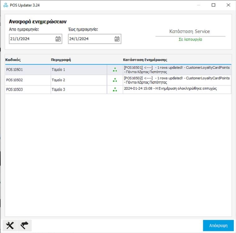
Task: Click the Έως ημερομηνία date field
Action: tap(90, 39)
